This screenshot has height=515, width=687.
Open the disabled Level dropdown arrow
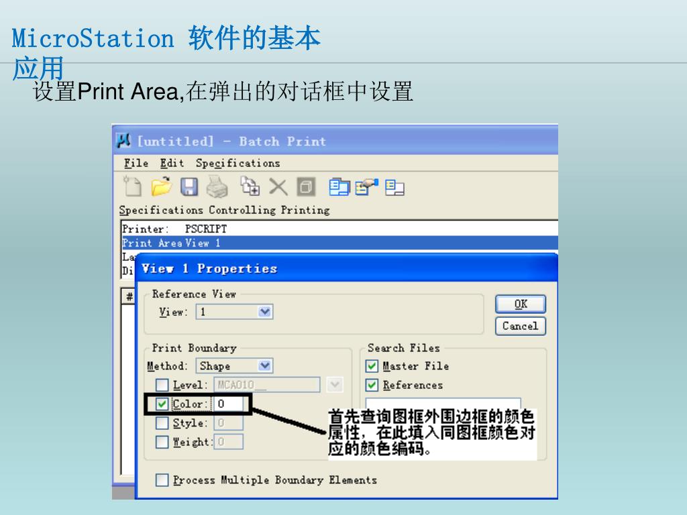click(335, 384)
